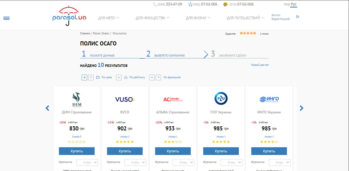The width and height of the screenshot is (349, 171).
Task: Sort by price in descending order
Action: [x=91, y=77]
